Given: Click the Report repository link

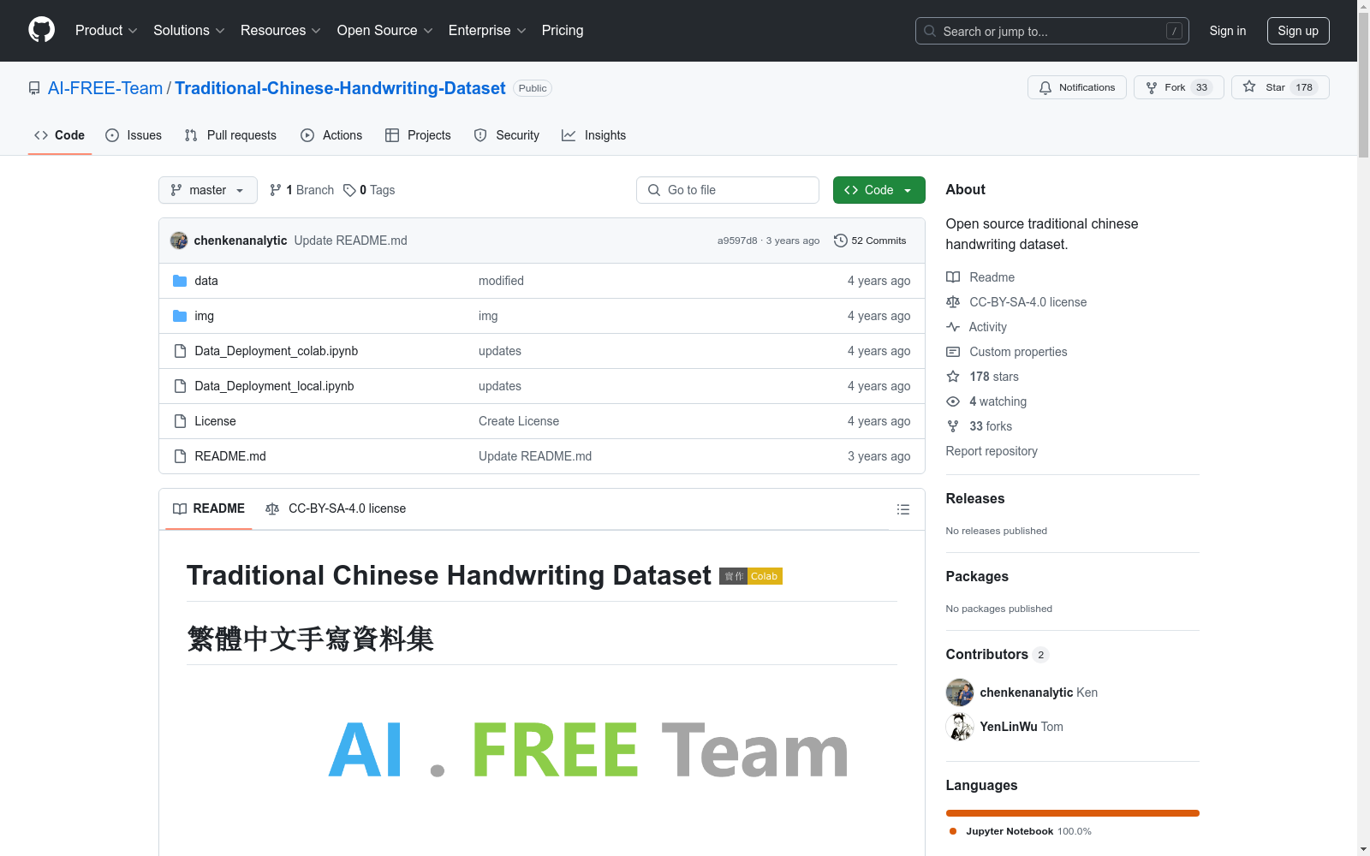Looking at the screenshot, I should pyautogui.click(x=992, y=451).
